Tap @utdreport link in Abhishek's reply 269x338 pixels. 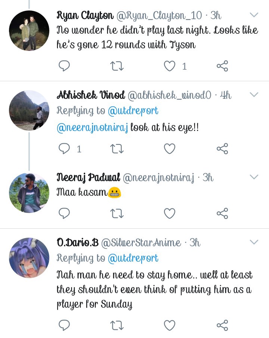coord(133,111)
